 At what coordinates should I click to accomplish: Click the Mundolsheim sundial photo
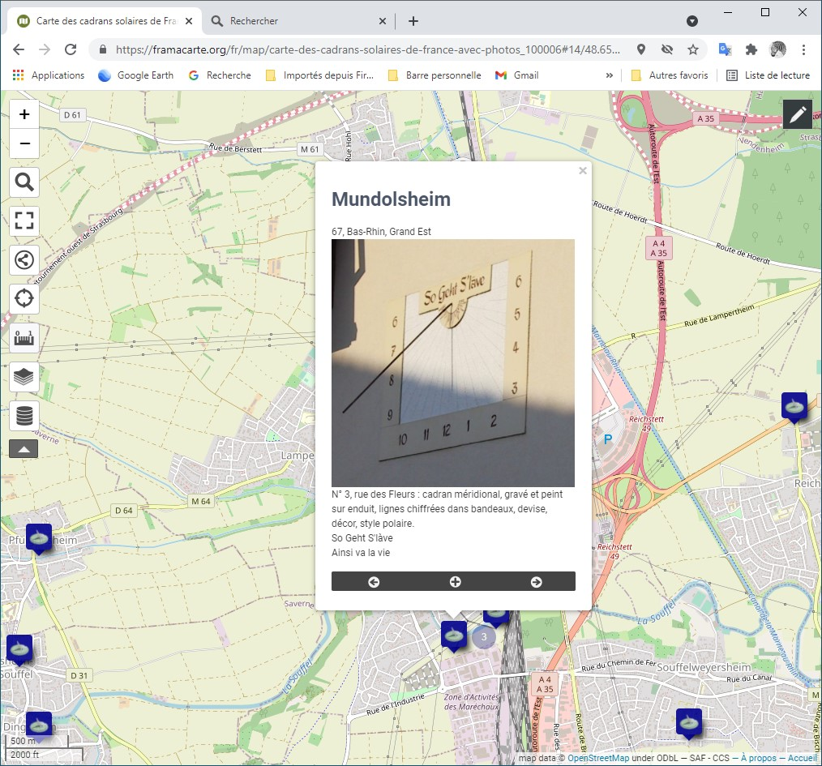(x=453, y=362)
